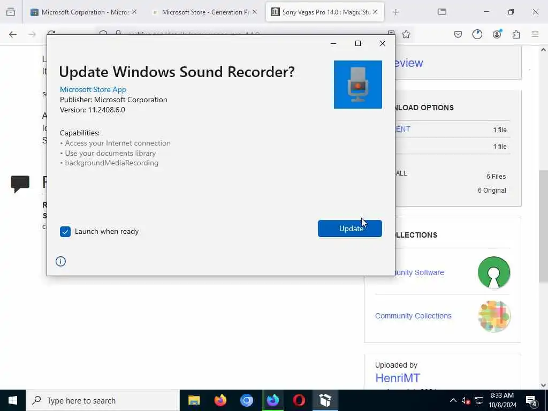The width and height of the screenshot is (548, 411).
Task: Open Opera from the taskbar
Action: point(299,400)
